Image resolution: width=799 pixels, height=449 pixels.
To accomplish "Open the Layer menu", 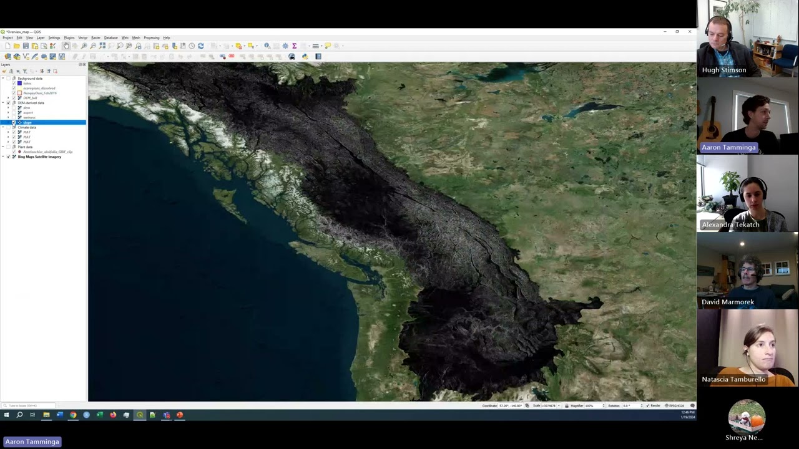I will pos(41,37).
